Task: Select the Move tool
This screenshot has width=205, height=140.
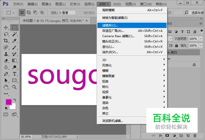Action: 6,28
